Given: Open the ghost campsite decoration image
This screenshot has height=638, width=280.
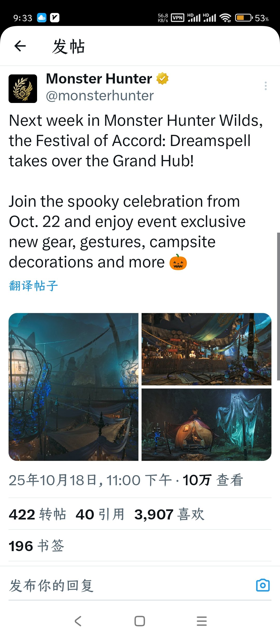Looking at the screenshot, I should click(x=206, y=425).
